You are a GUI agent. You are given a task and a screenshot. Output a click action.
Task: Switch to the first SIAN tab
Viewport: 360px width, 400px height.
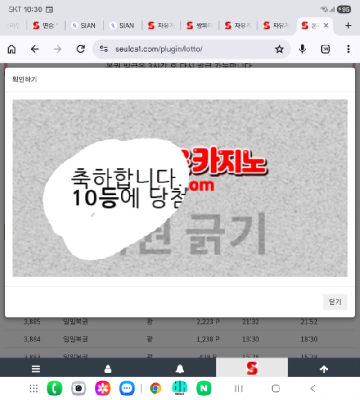84,26
